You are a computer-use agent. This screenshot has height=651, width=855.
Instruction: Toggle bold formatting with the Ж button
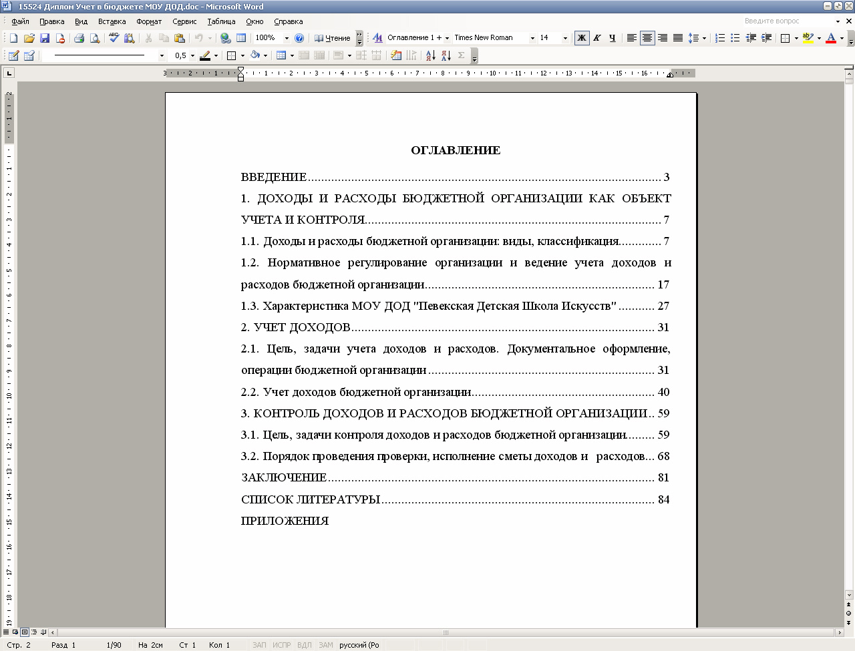point(582,38)
